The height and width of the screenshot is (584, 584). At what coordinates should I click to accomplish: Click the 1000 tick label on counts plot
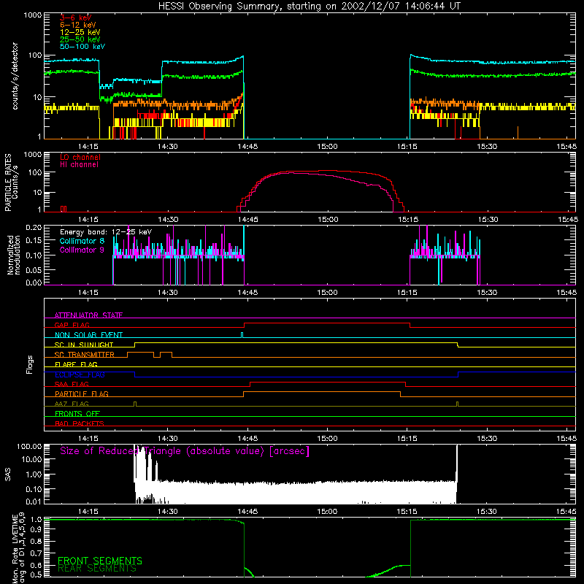32,15
